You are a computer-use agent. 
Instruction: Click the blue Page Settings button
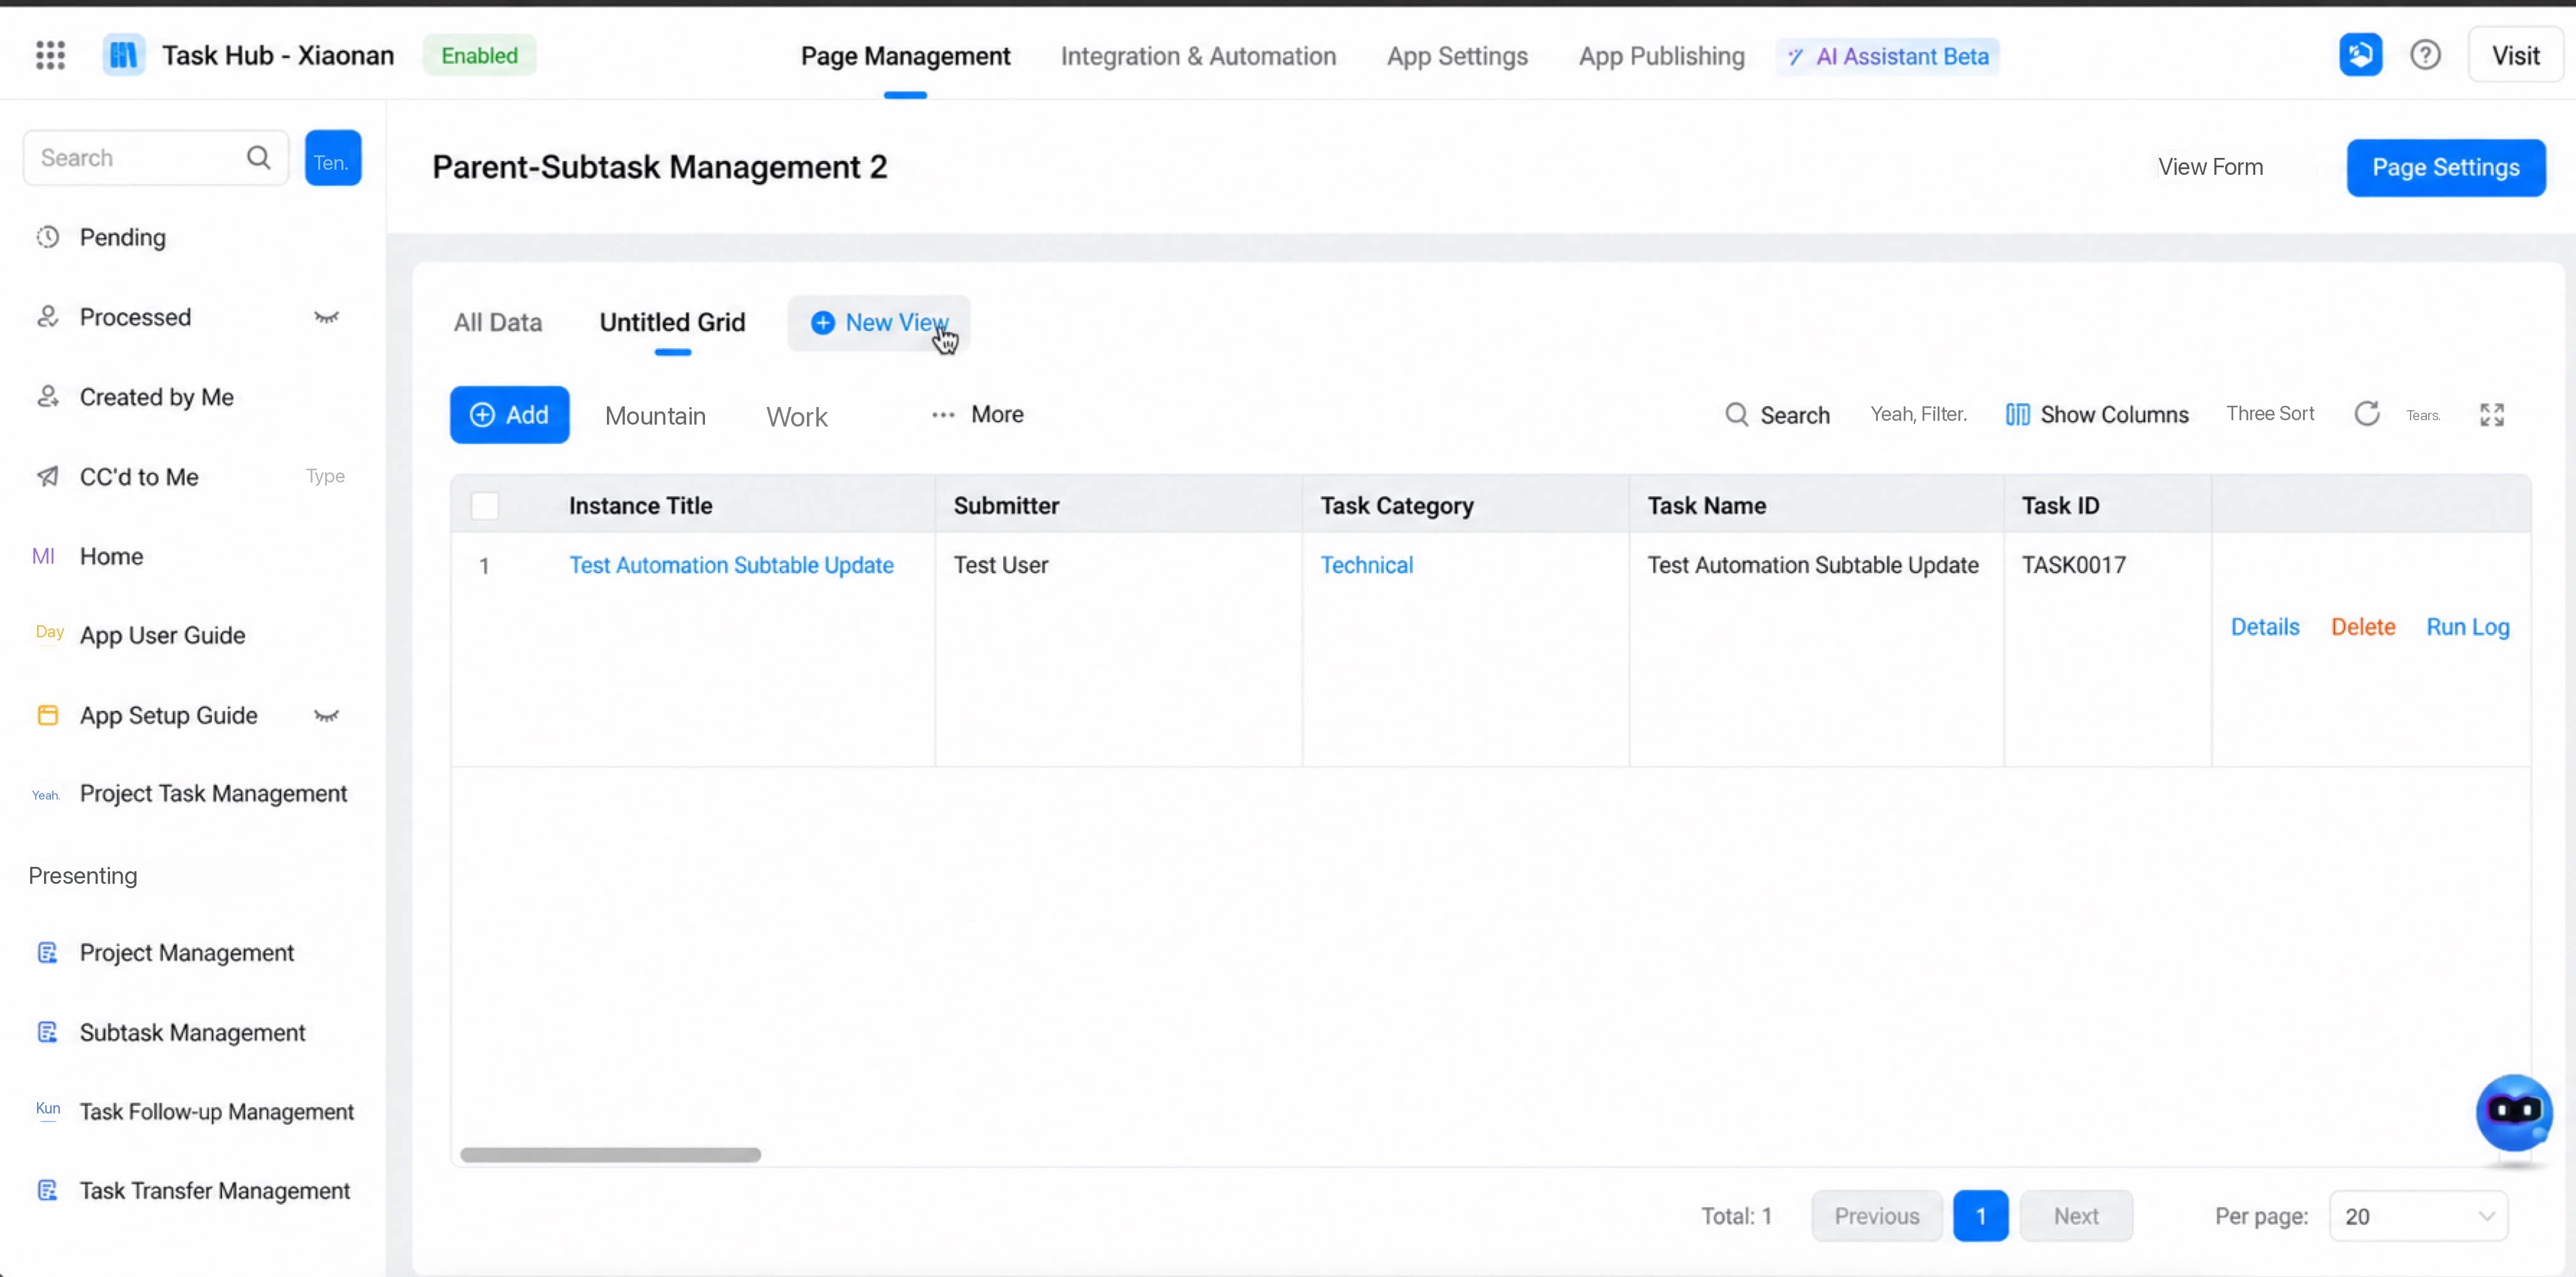pyautogui.click(x=2446, y=167)
